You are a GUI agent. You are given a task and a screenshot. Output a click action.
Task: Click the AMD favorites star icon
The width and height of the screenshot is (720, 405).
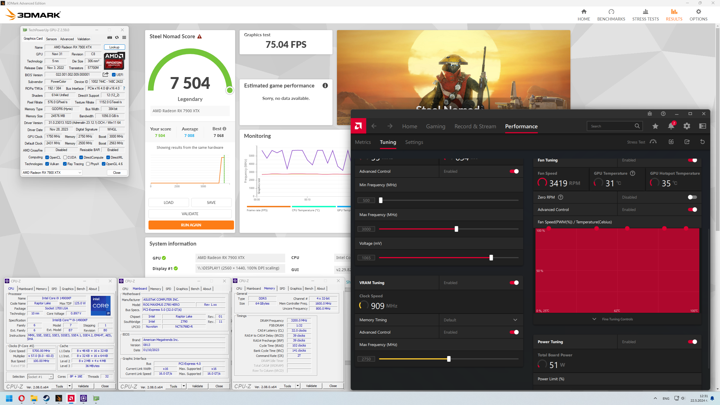(655, 126)
